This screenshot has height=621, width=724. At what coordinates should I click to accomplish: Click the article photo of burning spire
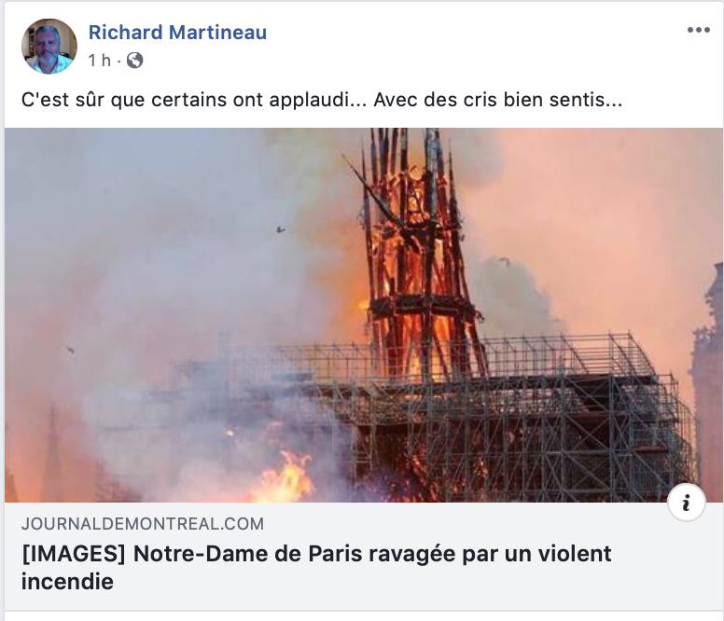tap(363, 315)
